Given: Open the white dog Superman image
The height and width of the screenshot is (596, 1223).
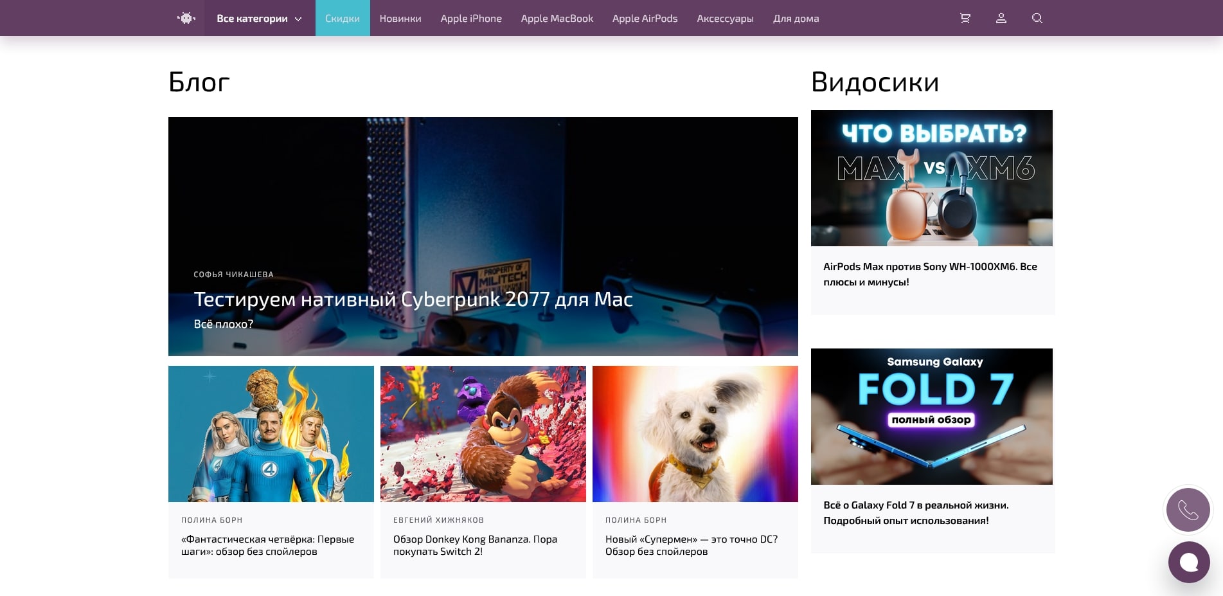Looking at the screenshot, I should [x=695, y=434].
